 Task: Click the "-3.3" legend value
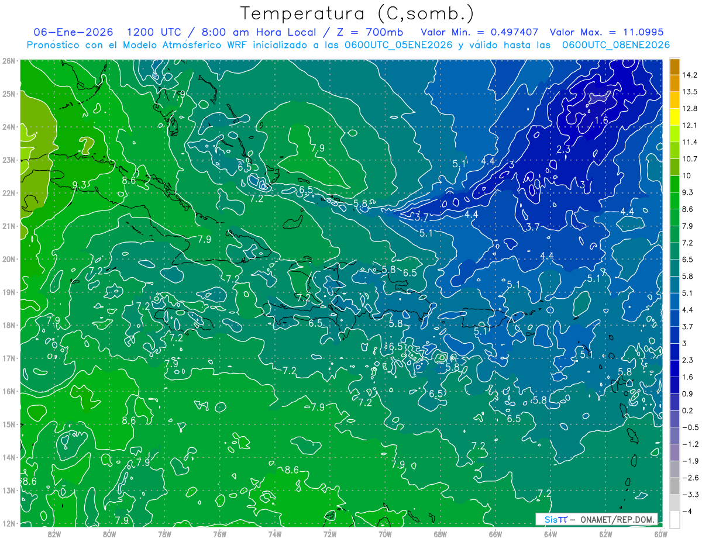pyautogui.click(x=689, y=495)
